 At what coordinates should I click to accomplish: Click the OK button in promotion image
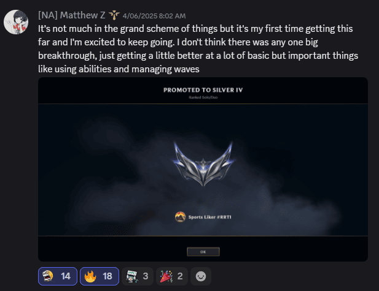point(203,252)
